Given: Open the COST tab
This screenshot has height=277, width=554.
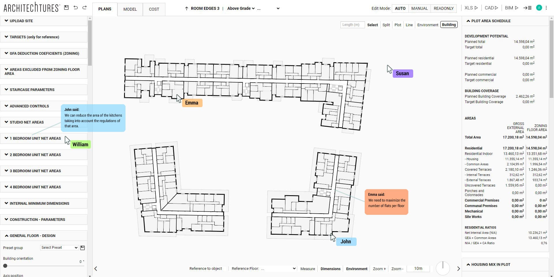Looking at the screenshot, I should pyautogui.click(x=154, y=9).
